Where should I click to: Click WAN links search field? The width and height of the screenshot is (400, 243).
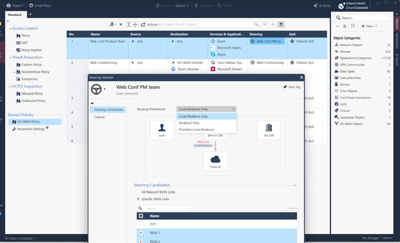tap(164, 208)
